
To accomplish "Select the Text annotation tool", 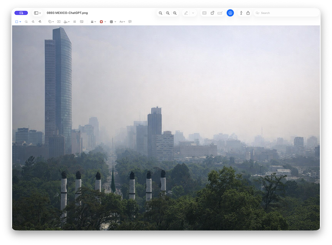I will 58,21.
